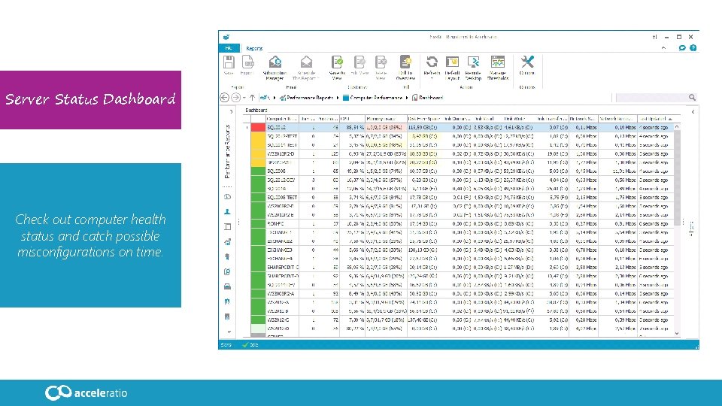Click the Export report icon
The image size is (722, 406).
[x=247, y=62]
